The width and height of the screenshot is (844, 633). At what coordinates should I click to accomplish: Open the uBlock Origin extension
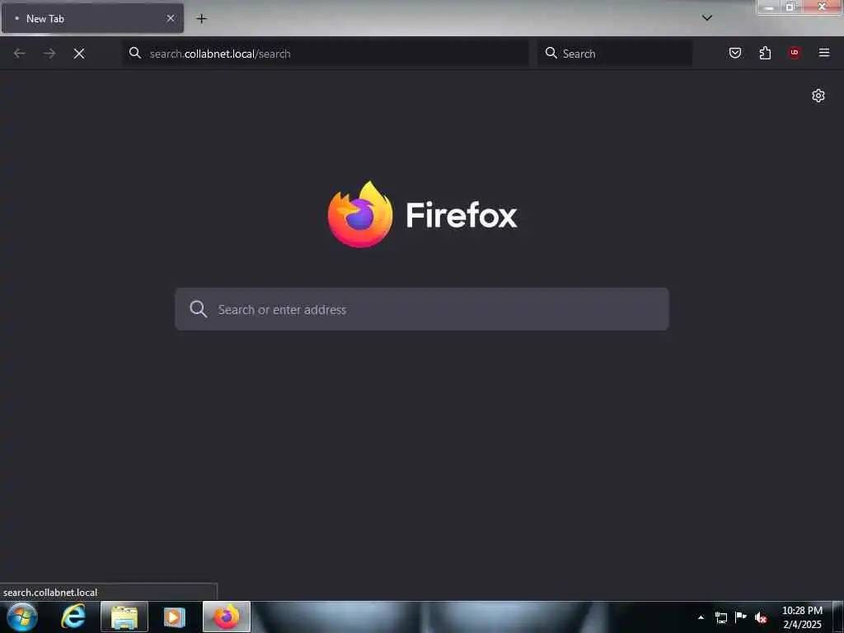tap(795, 53)
